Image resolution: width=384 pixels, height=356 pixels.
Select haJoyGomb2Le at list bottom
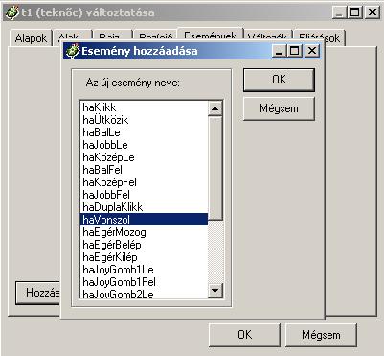pos(144,294)
